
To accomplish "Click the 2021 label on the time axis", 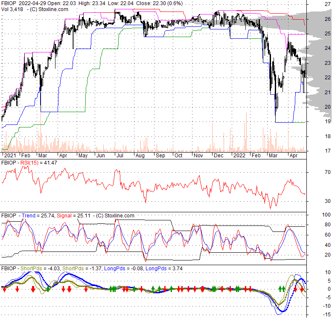I will [x=10, y=156].
